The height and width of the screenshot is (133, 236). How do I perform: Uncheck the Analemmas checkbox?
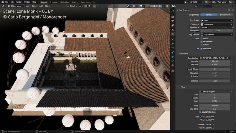(201, 42)
